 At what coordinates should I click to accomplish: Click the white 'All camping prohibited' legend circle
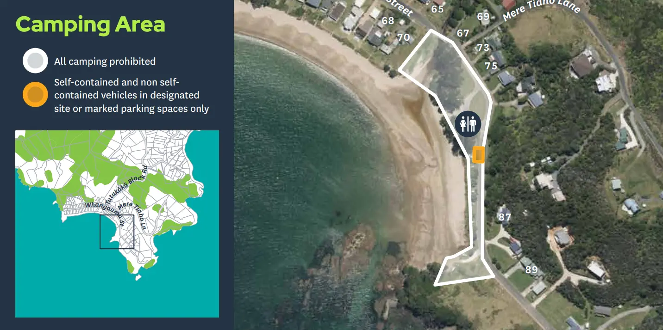(36, 61)
